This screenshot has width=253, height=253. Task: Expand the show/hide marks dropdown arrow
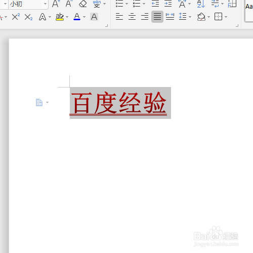click(223, 4)
